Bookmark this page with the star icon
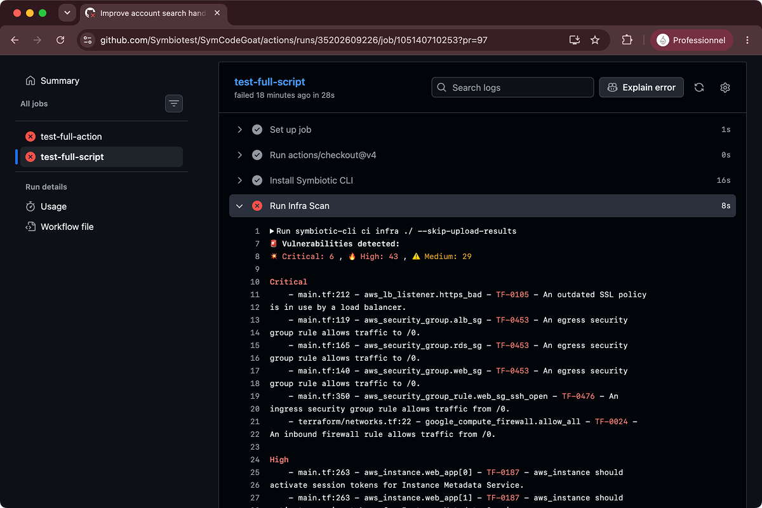This screenshot has width=762, height=508. click(x=595, y=40)
